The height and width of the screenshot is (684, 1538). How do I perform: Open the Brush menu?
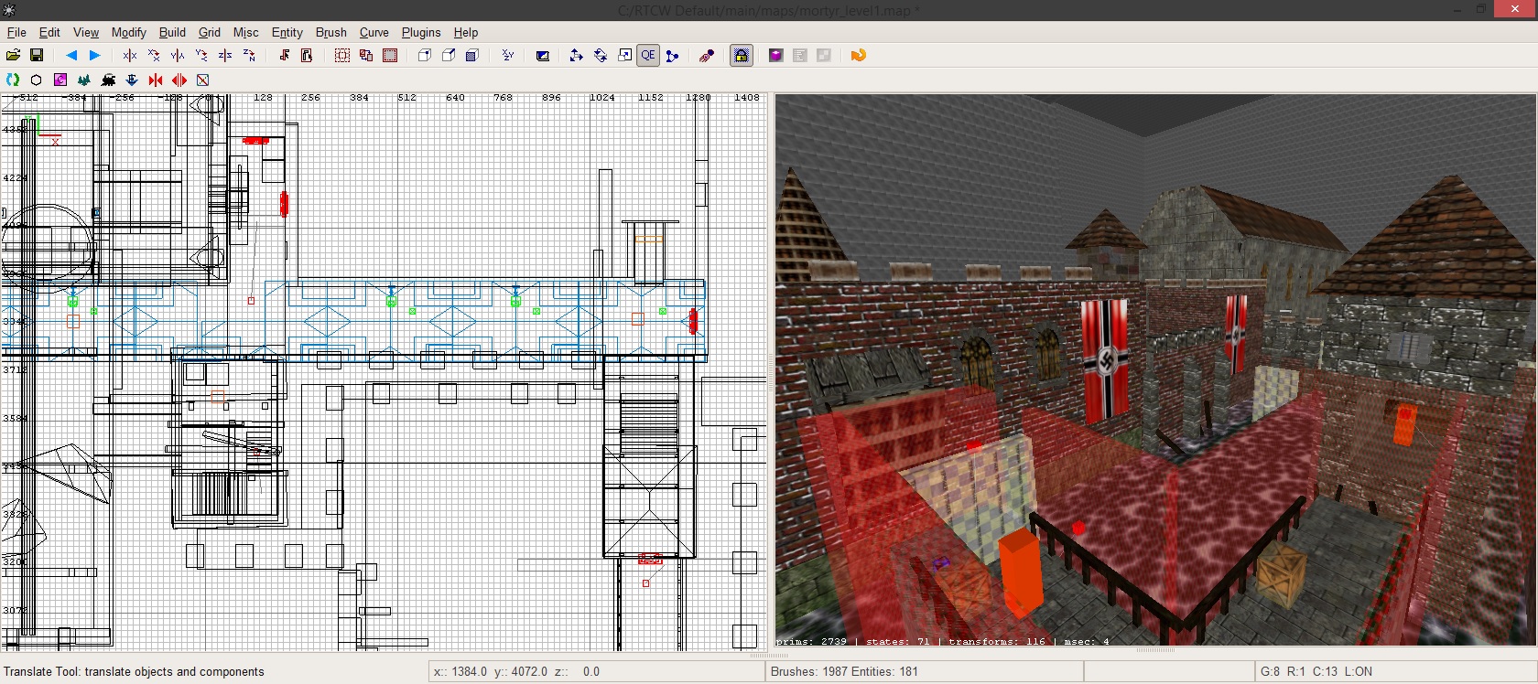coord(331,32)
